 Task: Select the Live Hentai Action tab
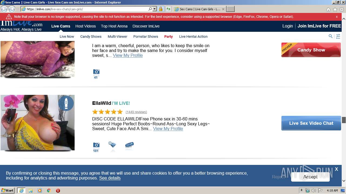pyautogui.click(x=193, y=37)
